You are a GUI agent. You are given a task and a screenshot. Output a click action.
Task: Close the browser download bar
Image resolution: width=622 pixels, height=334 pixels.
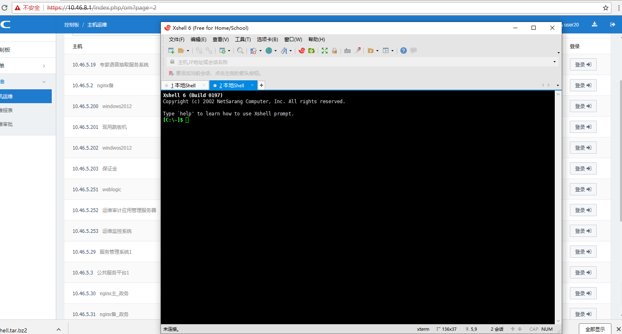(618, 329)
